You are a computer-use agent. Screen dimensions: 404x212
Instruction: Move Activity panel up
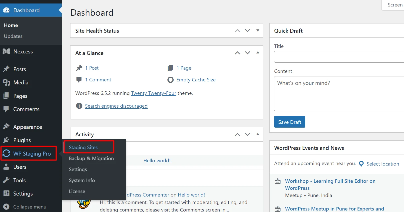click(x=237, y=134)
